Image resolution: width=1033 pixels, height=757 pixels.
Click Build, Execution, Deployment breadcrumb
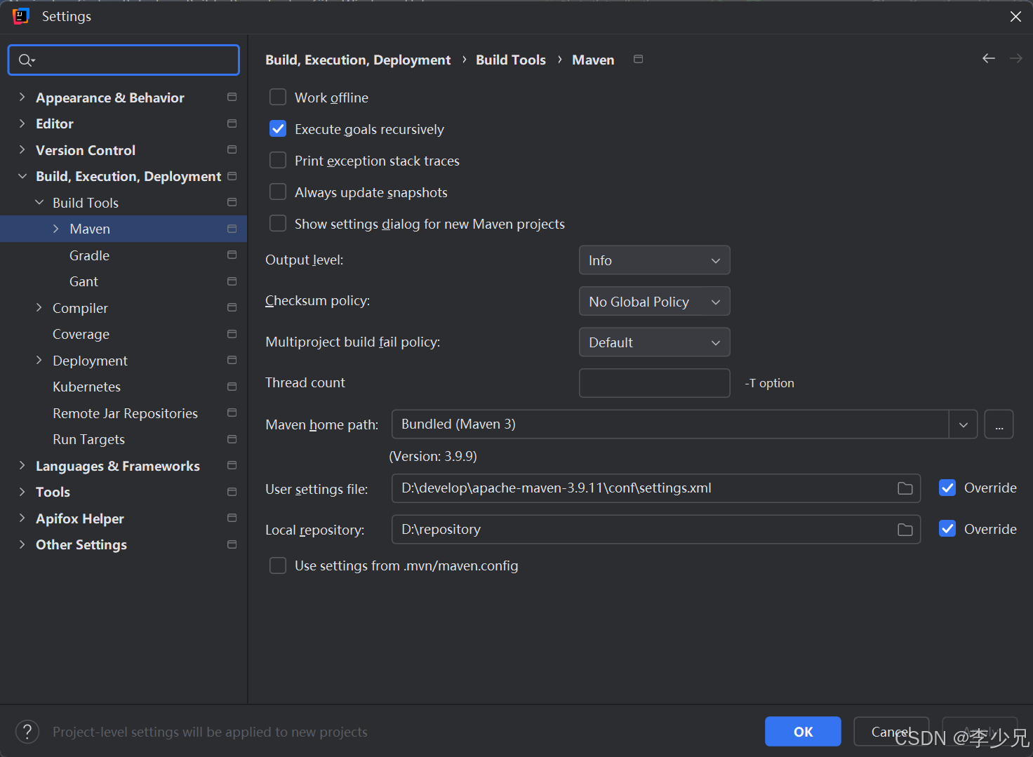coord(358,60)
